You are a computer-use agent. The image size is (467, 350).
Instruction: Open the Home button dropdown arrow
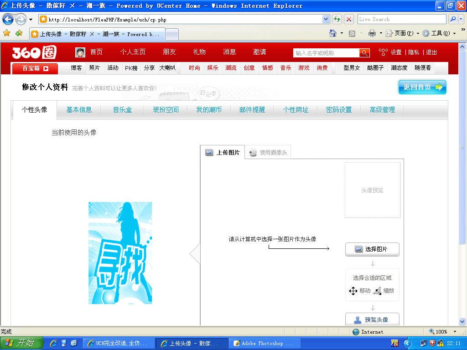pyautogui.click(x=342, y=33)
